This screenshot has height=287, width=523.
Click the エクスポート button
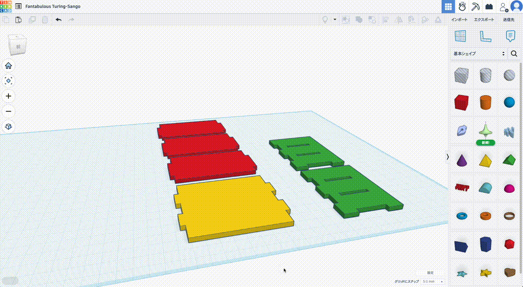(x=484, y=20)
